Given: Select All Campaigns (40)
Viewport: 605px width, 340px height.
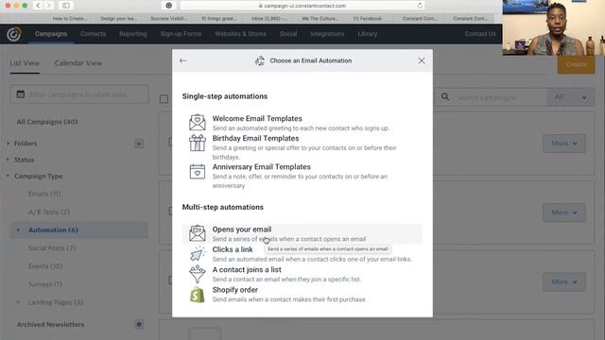Looking at the screenshot, I should click(47, 122).
